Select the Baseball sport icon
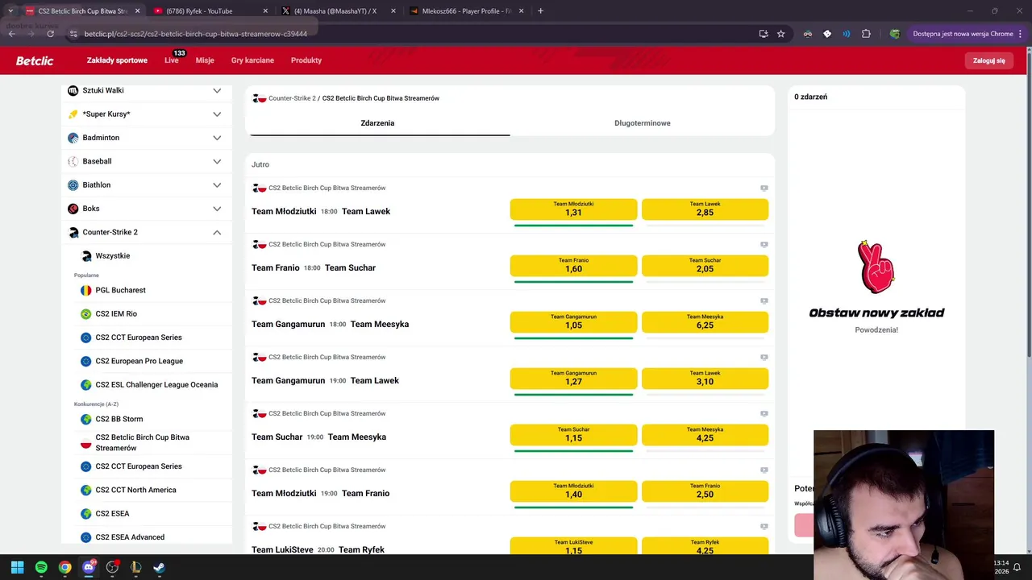 click(x=73, y=161)
